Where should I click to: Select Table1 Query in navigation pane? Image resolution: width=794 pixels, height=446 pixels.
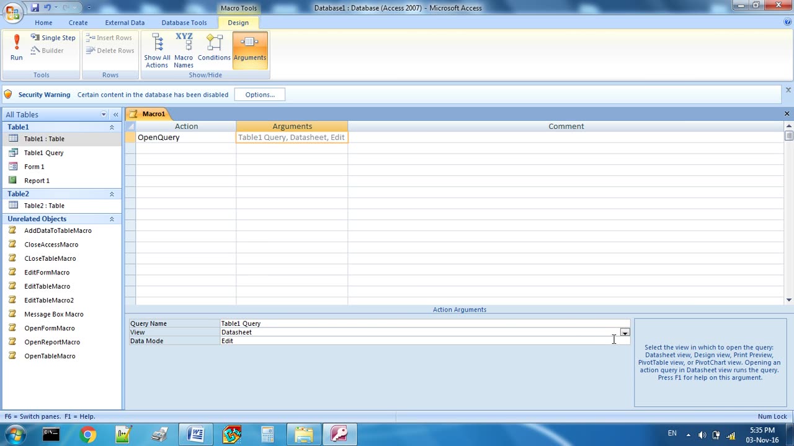61,152
